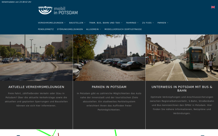Open MODELLVERSUCH DORTUSTRASSE page
This screenshot has height=136, width=218.
pyautogui.click(x=123, y=29)
